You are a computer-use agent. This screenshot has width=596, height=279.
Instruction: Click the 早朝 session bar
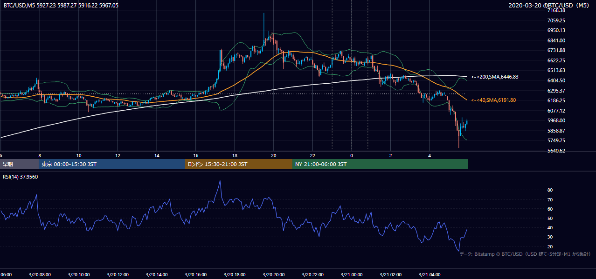pyautogui.click(x=20, y=164)
